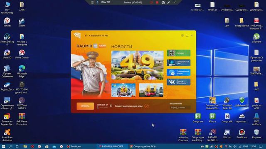
Task: Switch to Bandicam taskbar button
Action: [74, 146]
